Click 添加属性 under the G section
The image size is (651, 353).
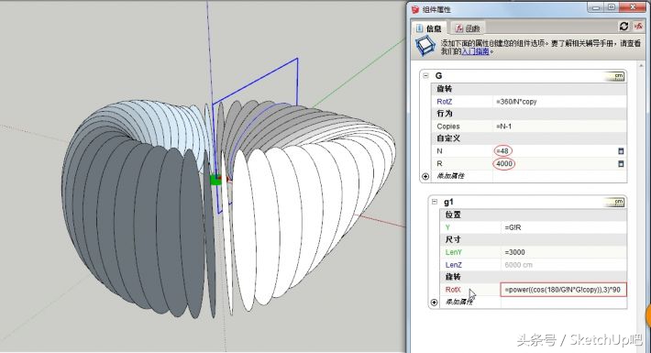[x=450, y=176]
